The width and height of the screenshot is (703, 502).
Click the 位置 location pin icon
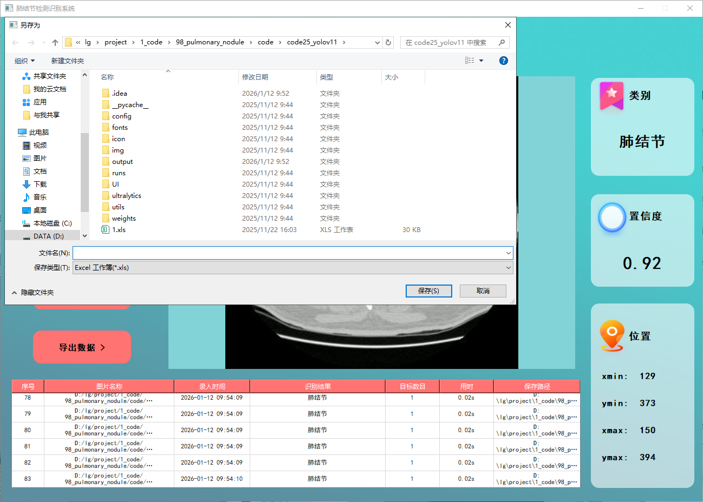pyautogui.click(x=612, y=336)
